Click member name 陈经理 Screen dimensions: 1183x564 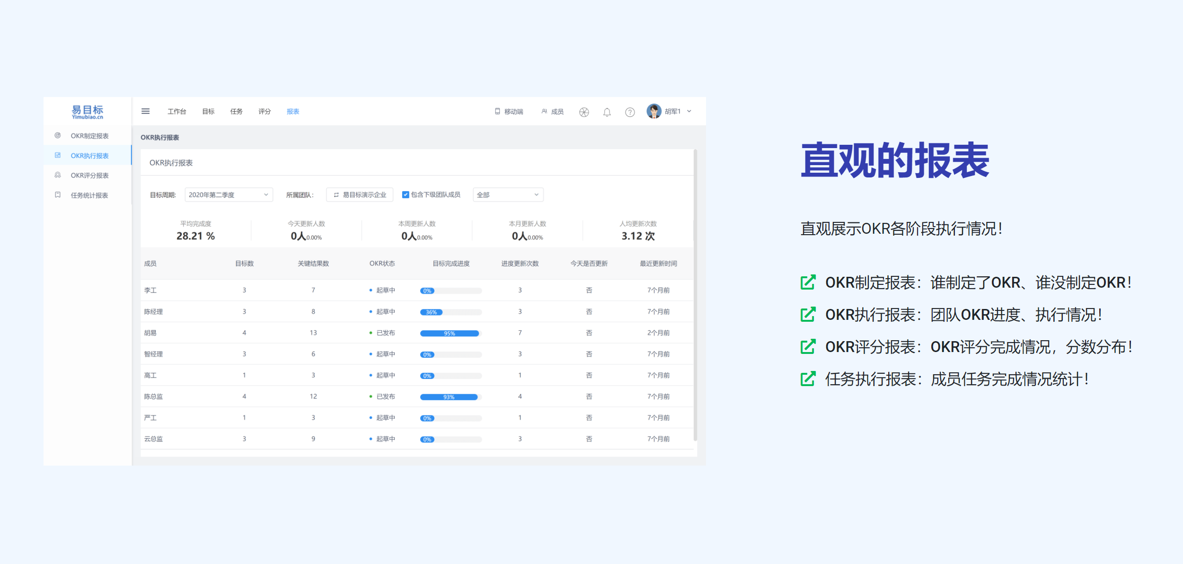(153, 312)
